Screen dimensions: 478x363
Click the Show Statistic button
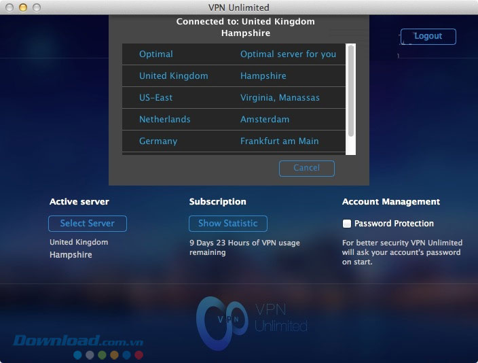coord(228,224)
